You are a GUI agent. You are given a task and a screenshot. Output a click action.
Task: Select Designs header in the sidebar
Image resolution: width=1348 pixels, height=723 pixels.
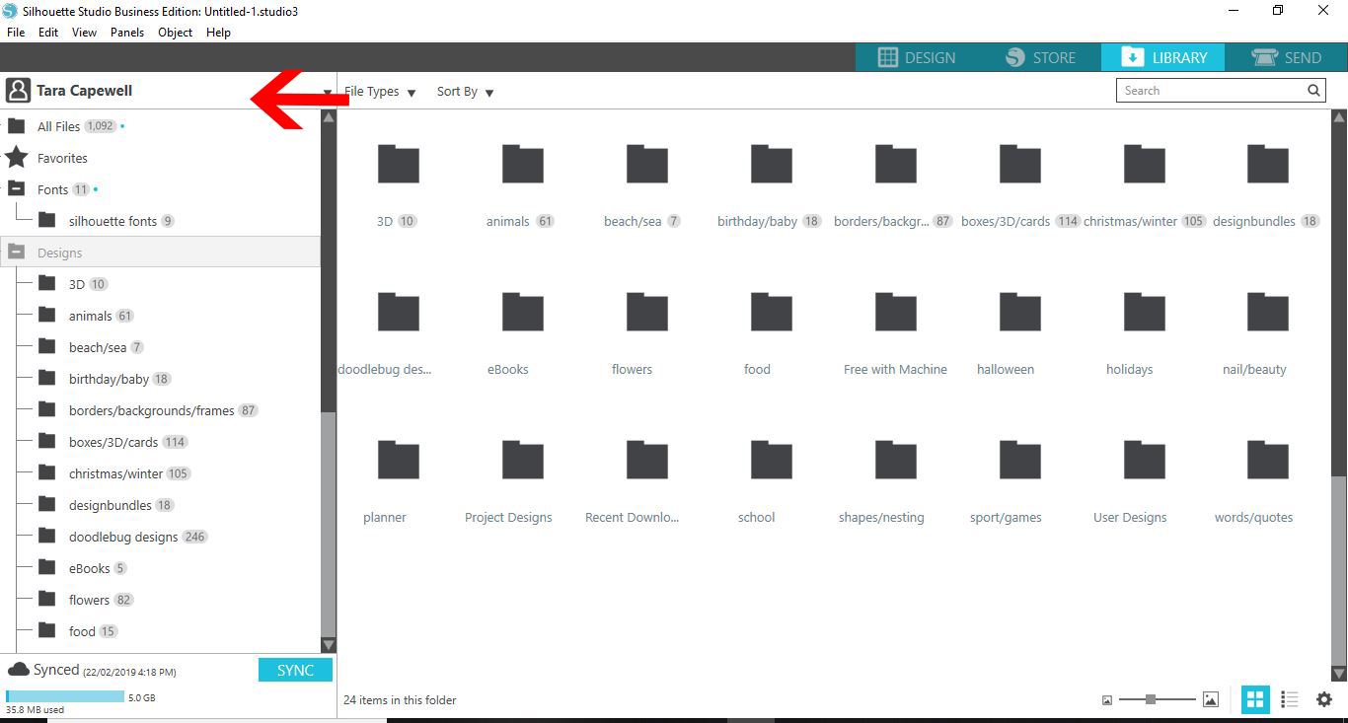tap(160, 253)
